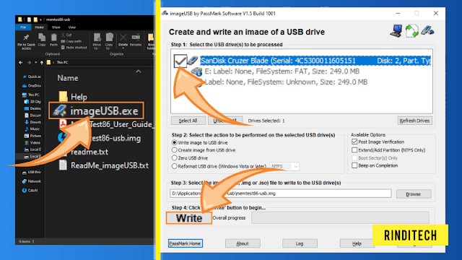Click the SanDisk drive icon in list
Image resolution: width=462 pixels, height=260 pixels.
point(193,60)
